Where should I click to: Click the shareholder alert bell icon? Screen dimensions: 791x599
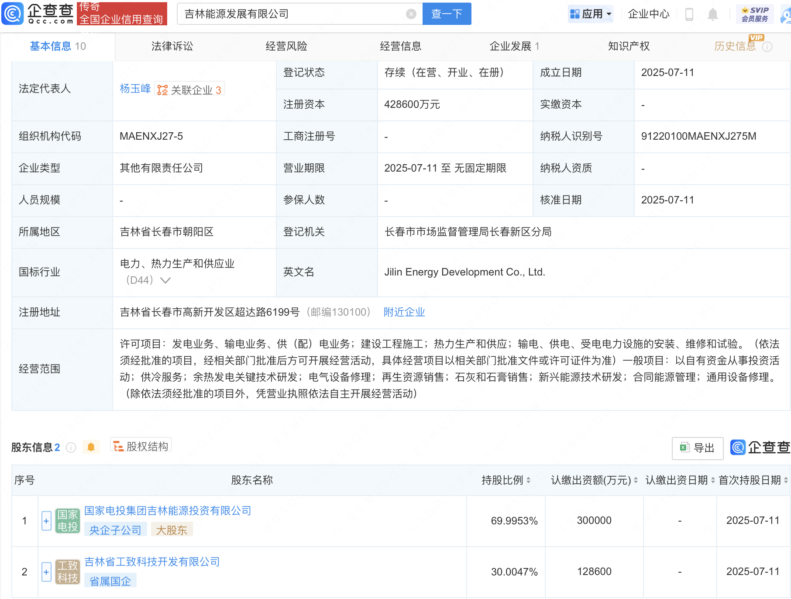coord(91,447)
